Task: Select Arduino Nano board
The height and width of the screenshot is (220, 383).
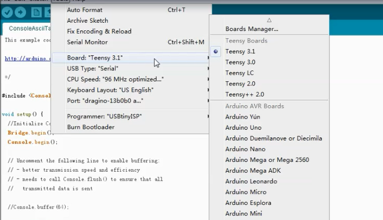Action: [269, 149]
